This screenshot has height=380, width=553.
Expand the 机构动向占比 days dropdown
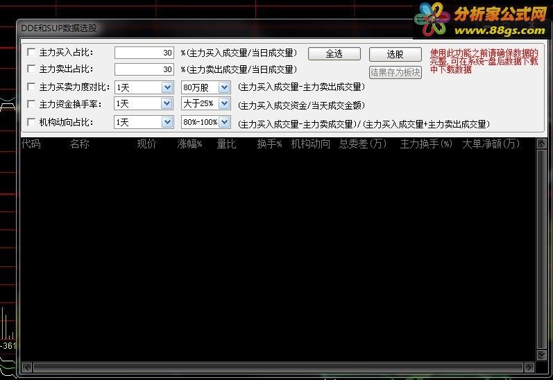point(167,122)
